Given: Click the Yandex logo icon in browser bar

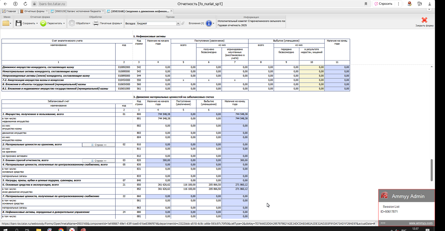Looking at the screenshot, I should (15, 3).
